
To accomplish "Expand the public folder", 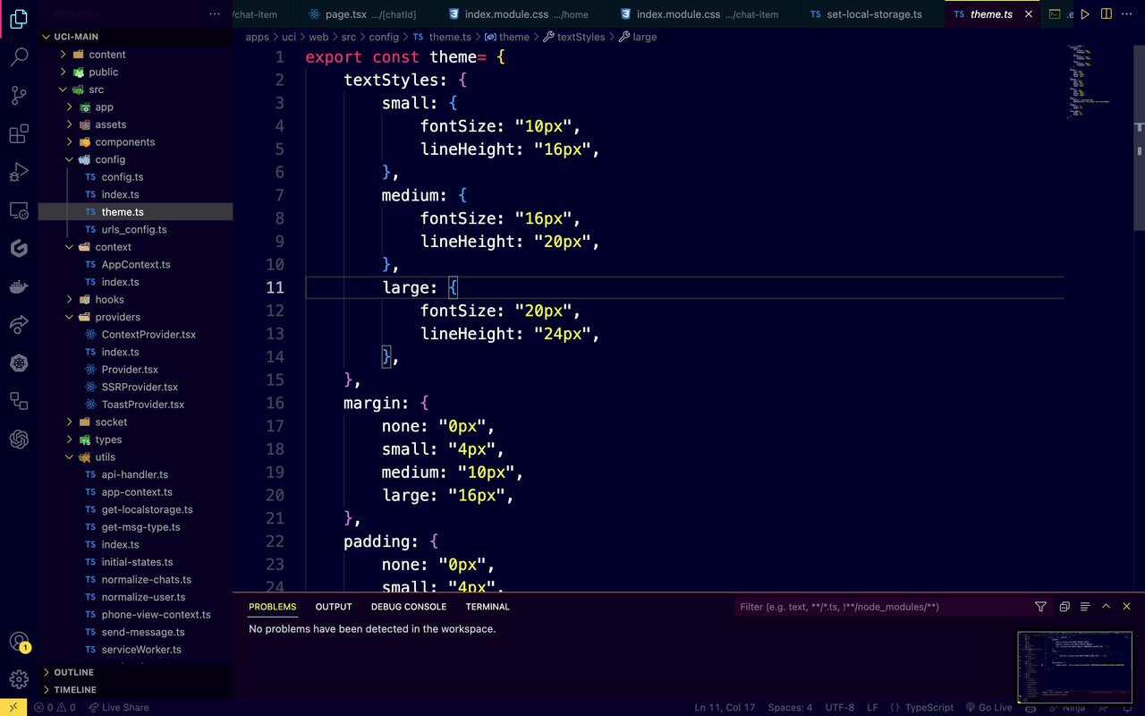I will coord(135,72).
